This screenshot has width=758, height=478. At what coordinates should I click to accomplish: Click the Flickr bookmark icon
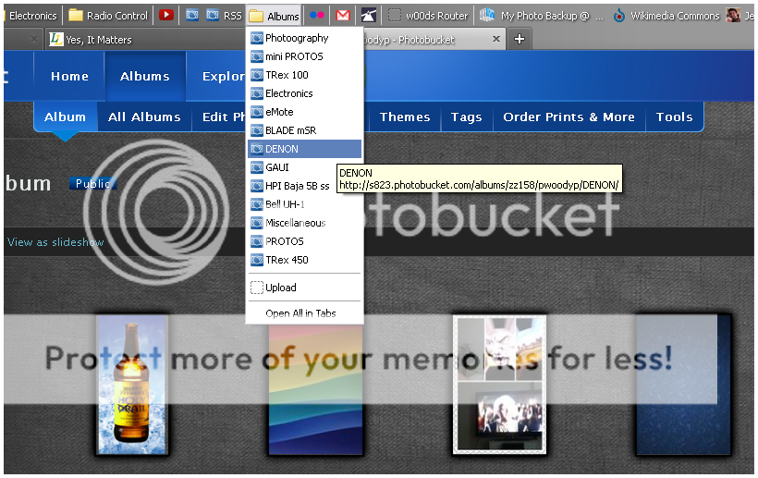(317, 15)
